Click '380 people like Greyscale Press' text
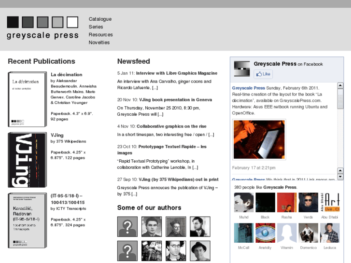 [x=266, y=187]
